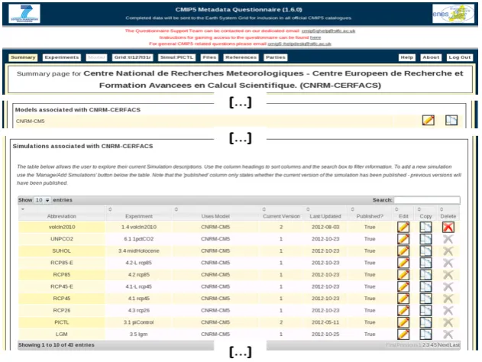
Task: Copy the SUHOL simulation
Action: pos(425,250)
